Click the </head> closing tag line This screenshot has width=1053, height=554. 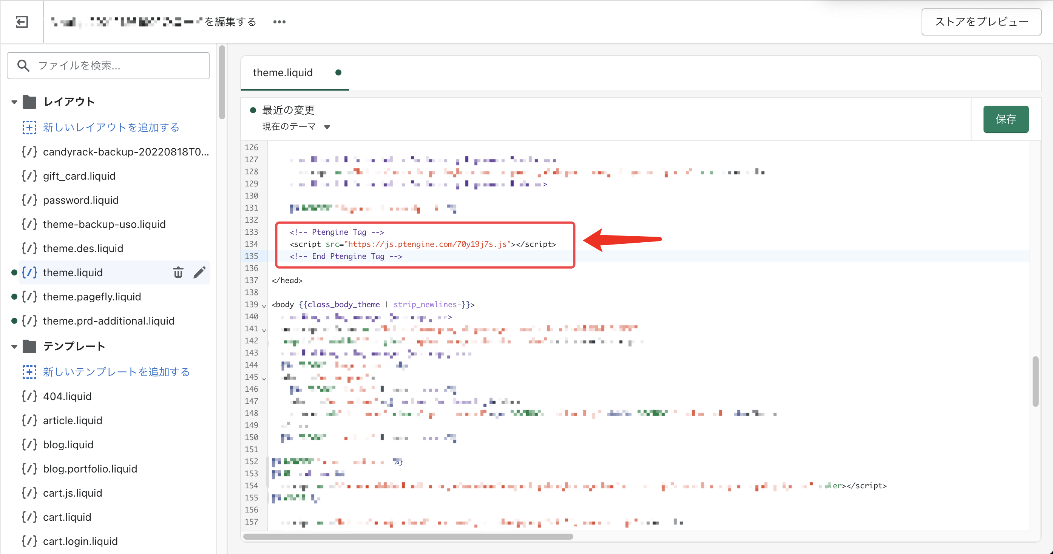tap(287, 280)
